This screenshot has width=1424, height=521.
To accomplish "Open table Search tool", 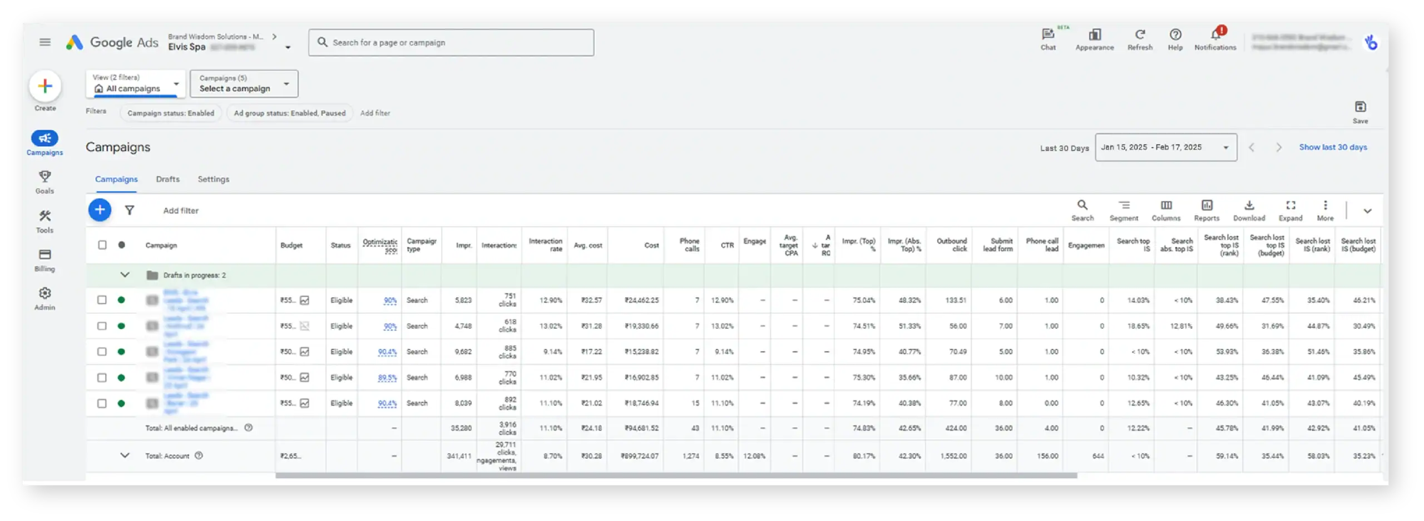I will pyautogui.click(x=1082, y=211).
